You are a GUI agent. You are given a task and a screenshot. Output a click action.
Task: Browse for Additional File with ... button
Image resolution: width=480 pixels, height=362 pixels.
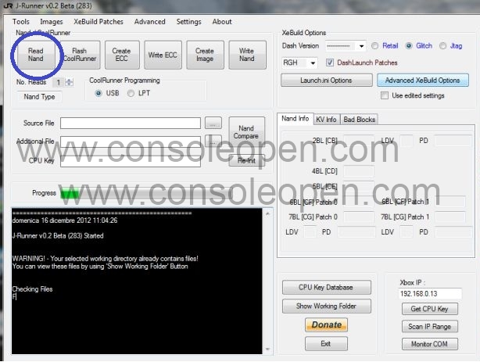pos(213,141)
